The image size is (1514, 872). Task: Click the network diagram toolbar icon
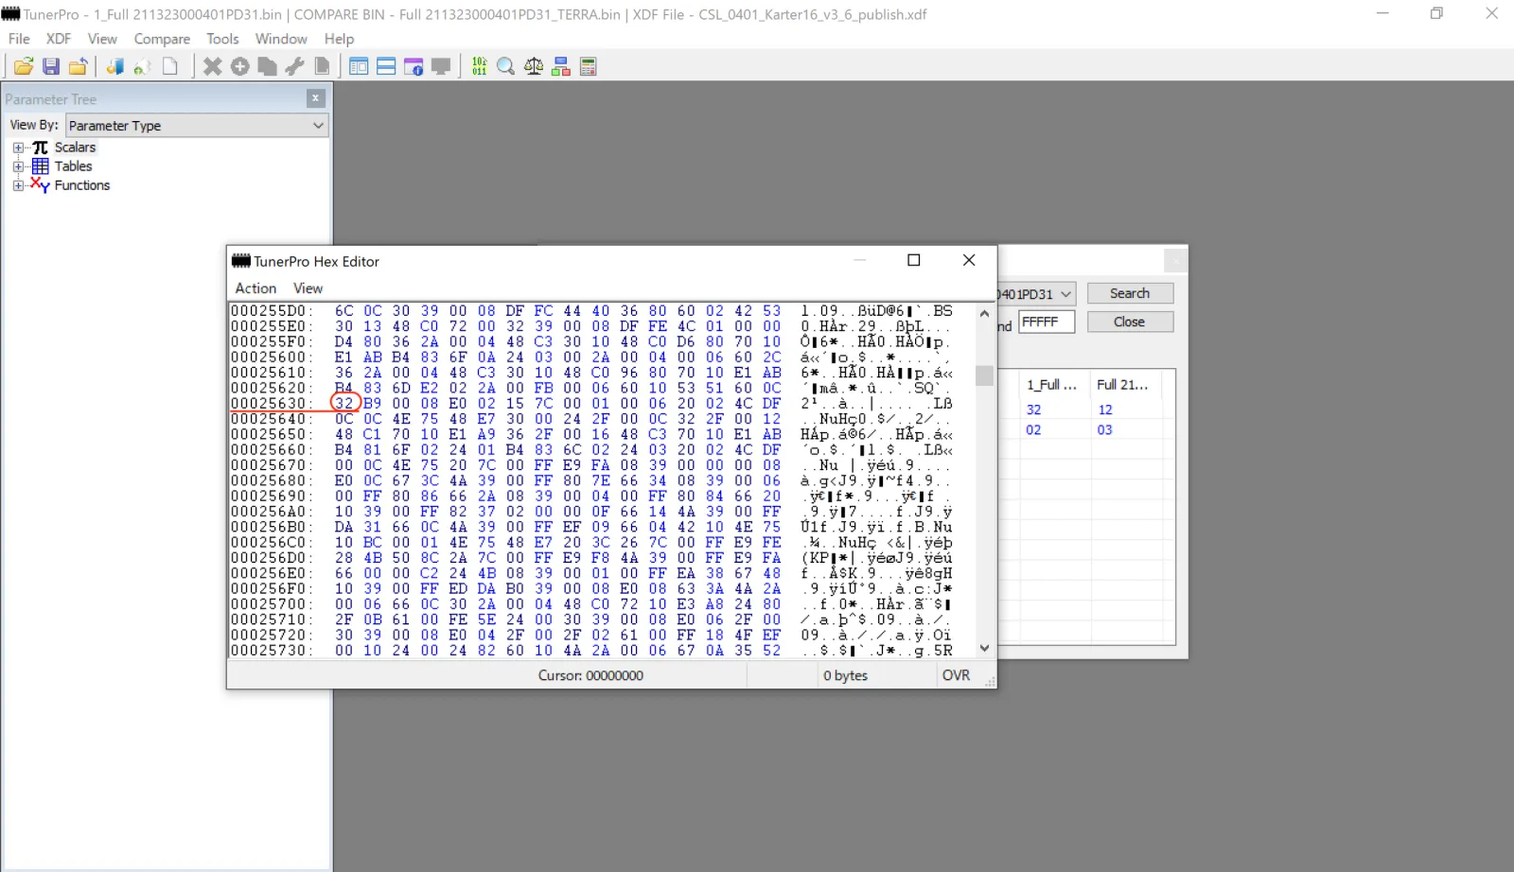pyautogui.click(x=561, y=66)
